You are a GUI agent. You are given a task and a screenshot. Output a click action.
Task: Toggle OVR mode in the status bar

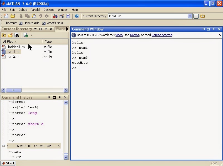[214, 163]
